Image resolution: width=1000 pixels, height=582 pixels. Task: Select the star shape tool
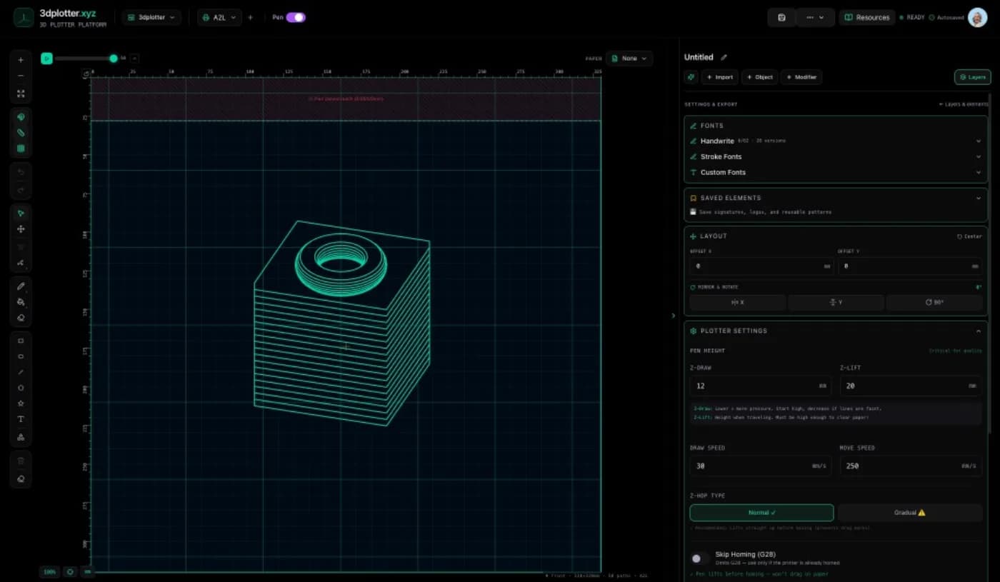(21, 403)
